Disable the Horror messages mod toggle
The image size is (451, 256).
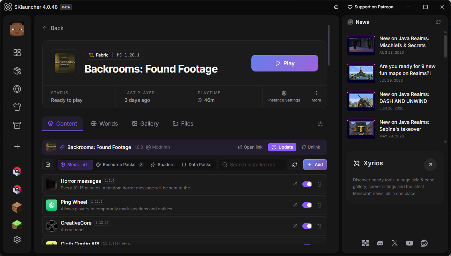tap(307, 184)
